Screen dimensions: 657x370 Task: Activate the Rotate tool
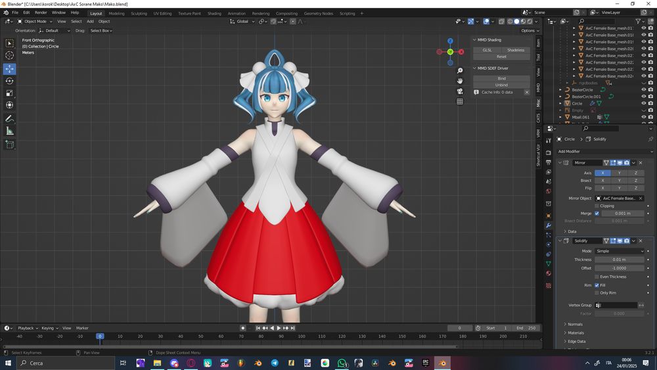pyautogui.click(x=10, y=81)
